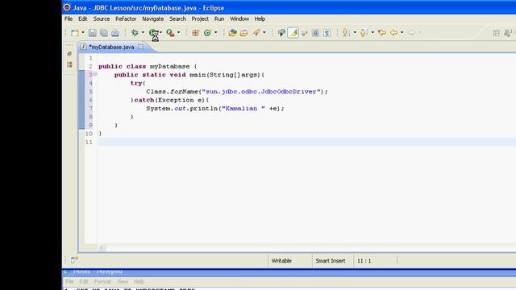Click the Open Type icon
The image size is (516, 290).
(233, 32)
